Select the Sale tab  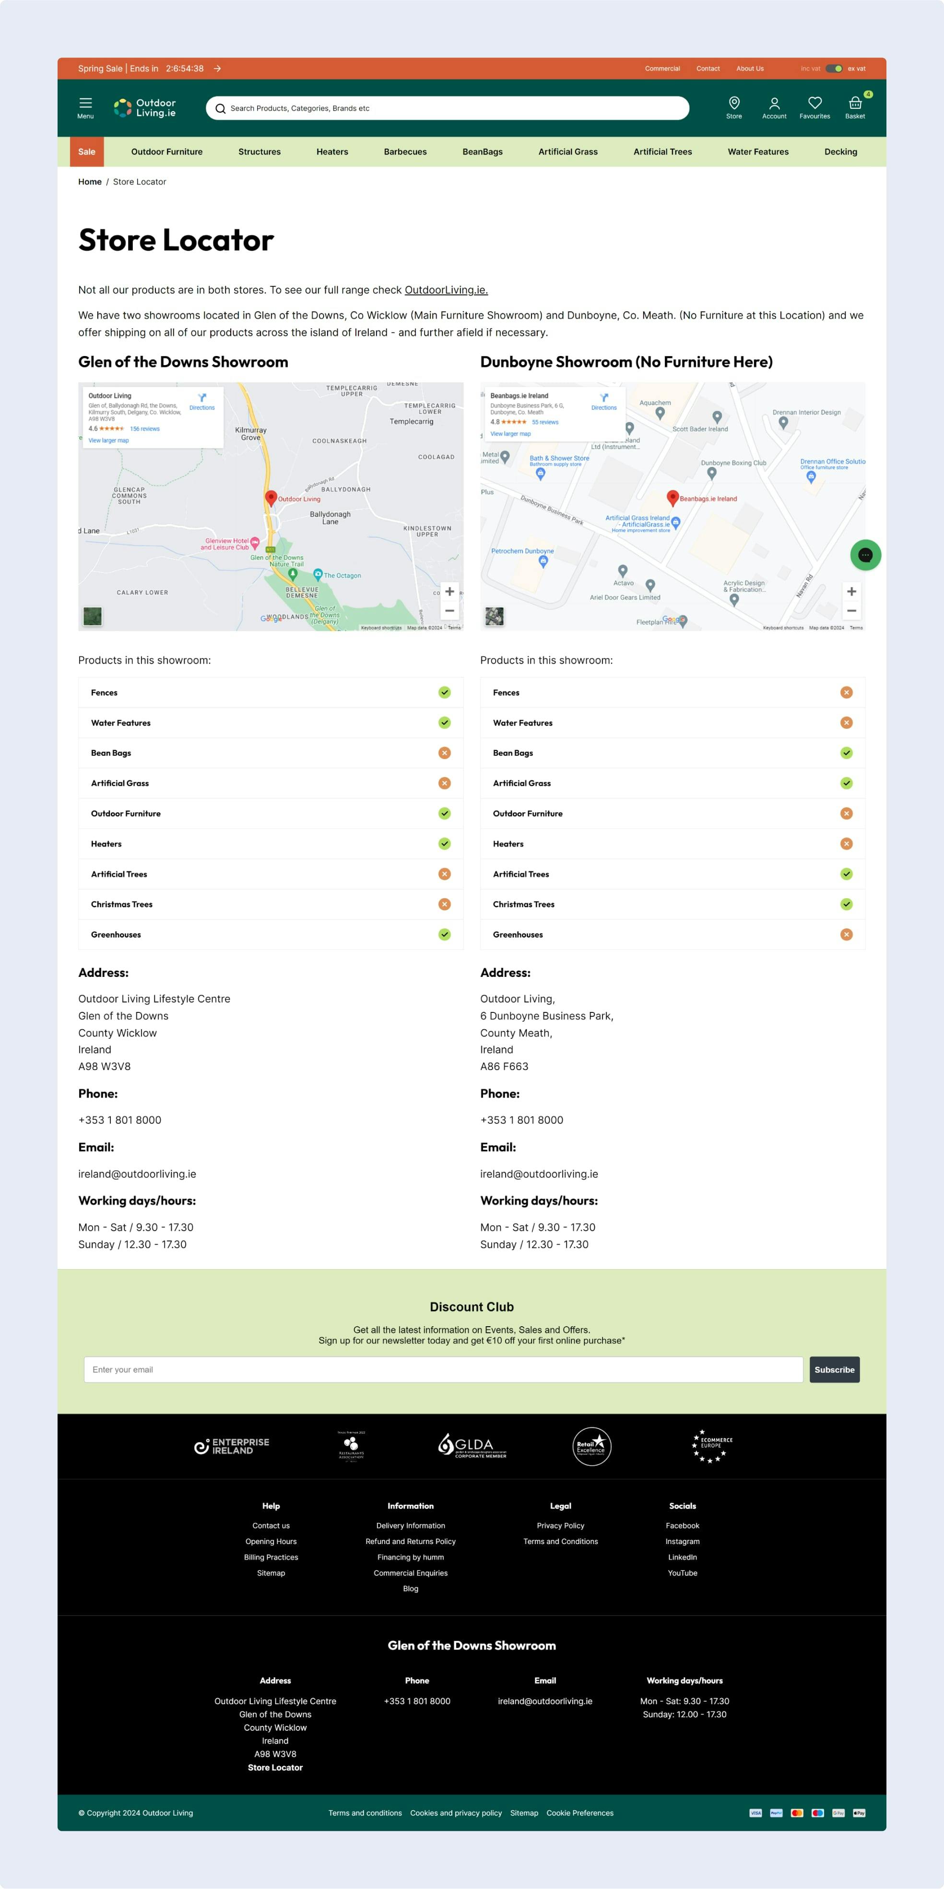(x=86, y=152)
